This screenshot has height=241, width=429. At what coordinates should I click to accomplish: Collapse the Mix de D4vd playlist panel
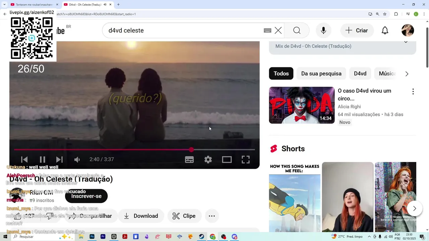pos(406,42)
